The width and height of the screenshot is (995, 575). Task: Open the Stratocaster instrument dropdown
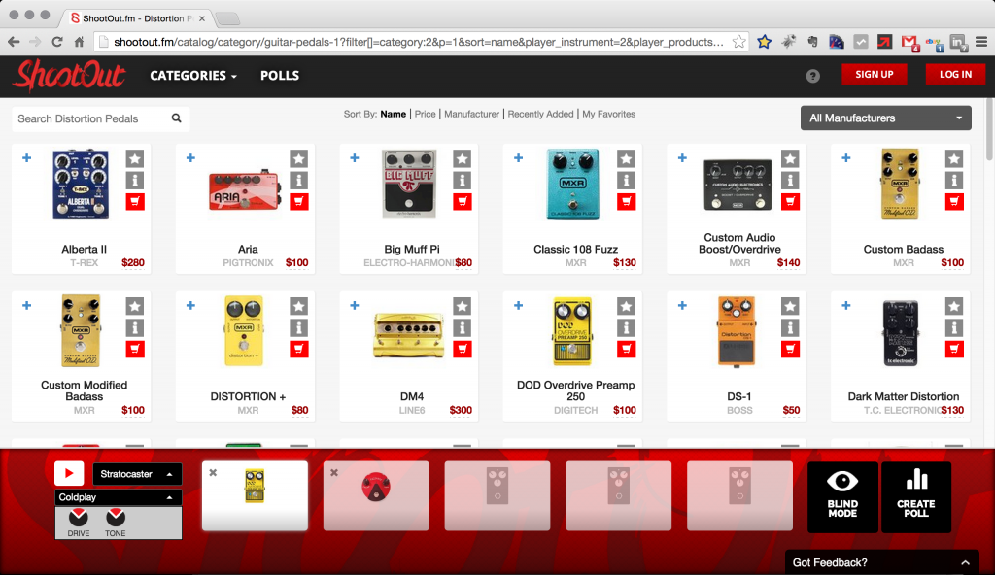(137, 474)
